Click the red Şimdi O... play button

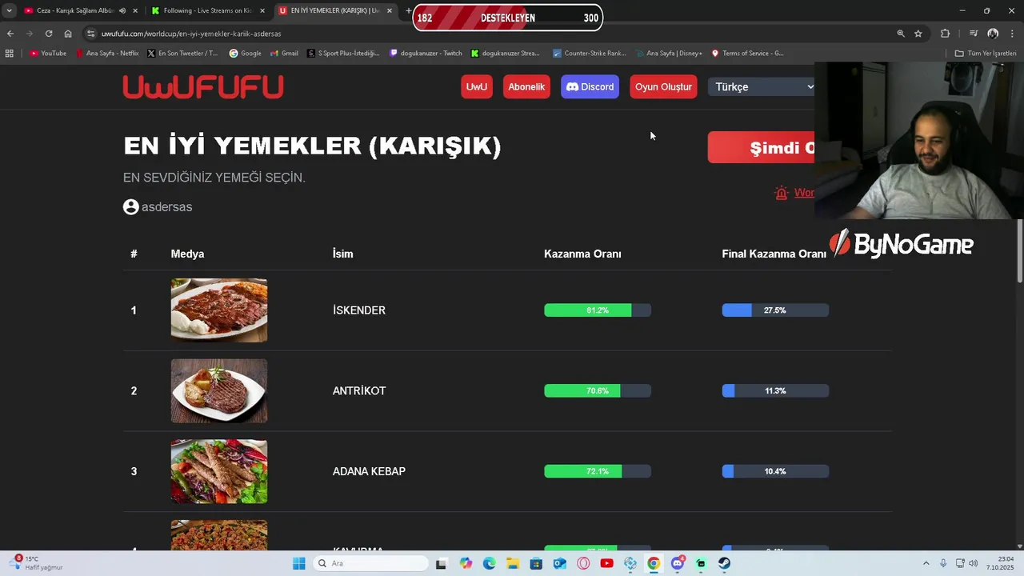pos(761,148)
